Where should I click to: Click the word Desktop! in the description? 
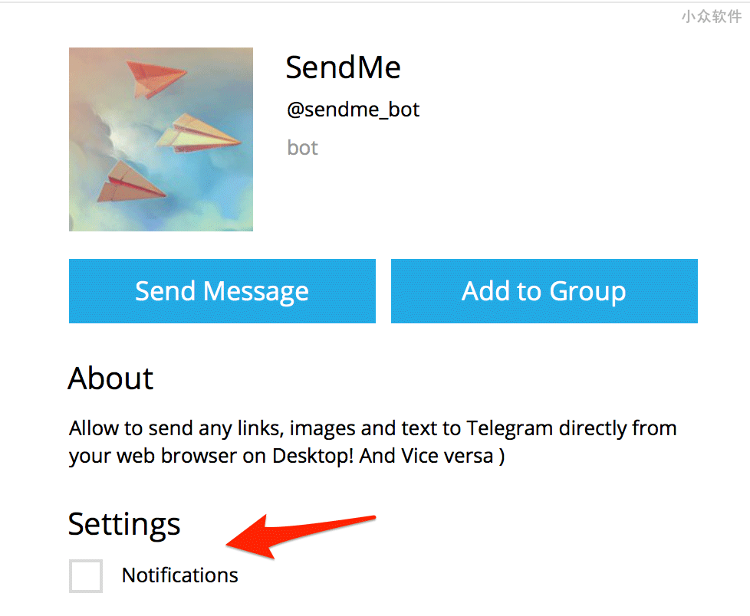pos(313,456)
